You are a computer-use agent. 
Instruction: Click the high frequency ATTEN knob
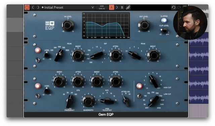click(116, 82)
